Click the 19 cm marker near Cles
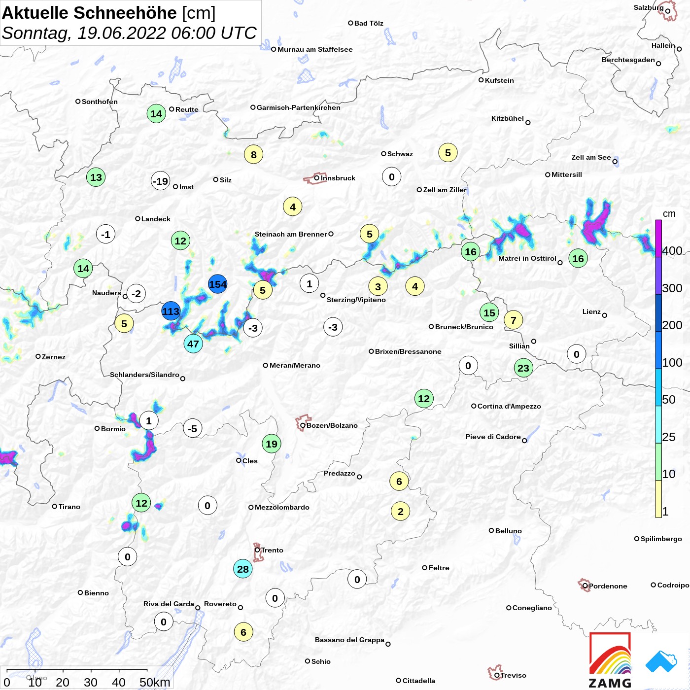Image resolution: width=690 pixels, height=690 pixels. pyautogui.click(x=272, y=444)
